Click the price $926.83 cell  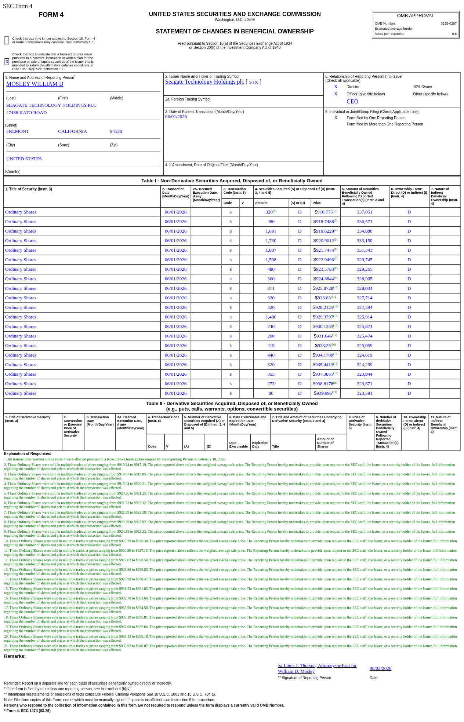(x=325, y=298)
